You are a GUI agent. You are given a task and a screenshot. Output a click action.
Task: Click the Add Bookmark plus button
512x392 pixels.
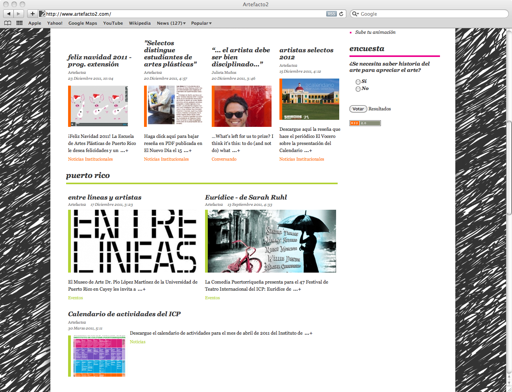[33, 14]
